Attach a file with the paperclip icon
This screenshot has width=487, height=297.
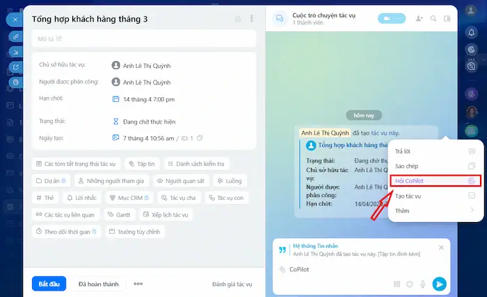tap(282, 269)
